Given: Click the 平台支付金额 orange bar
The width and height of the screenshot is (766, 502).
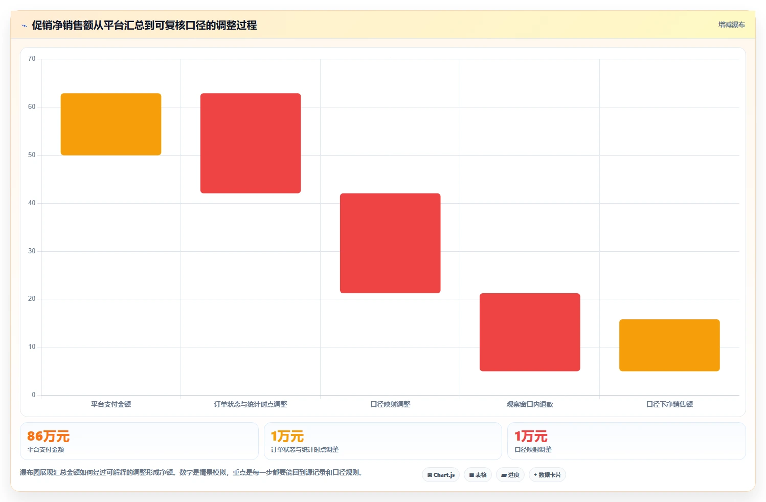Looking at the screenshot, I should coord(111,124).
